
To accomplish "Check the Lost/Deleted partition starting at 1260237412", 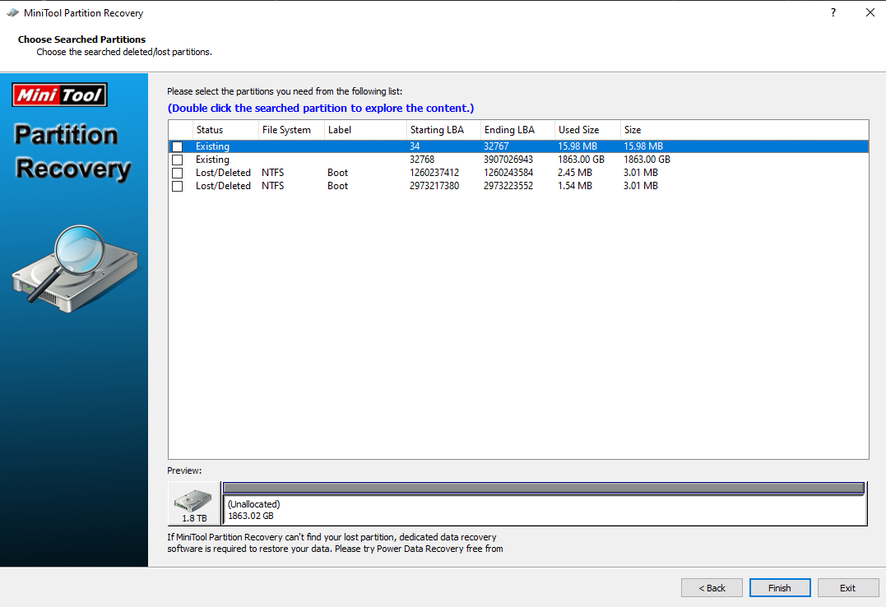I will point(178,173).
